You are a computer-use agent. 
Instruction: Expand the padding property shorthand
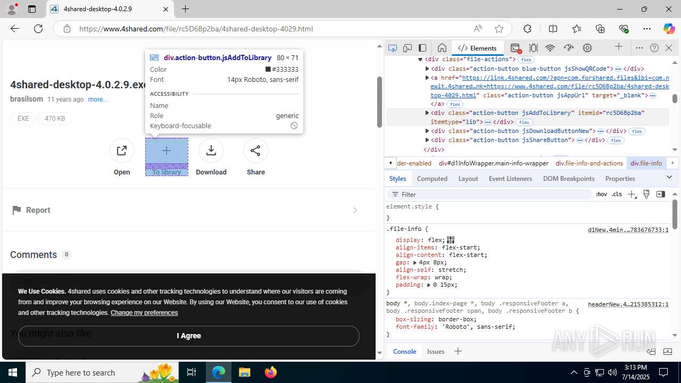point(428,285)
